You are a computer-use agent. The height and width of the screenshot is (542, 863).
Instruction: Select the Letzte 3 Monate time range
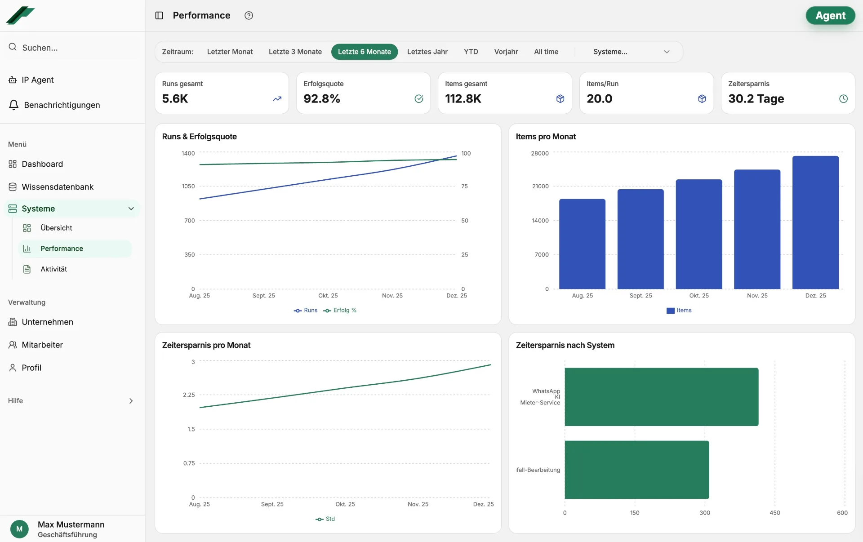point(295,52)
